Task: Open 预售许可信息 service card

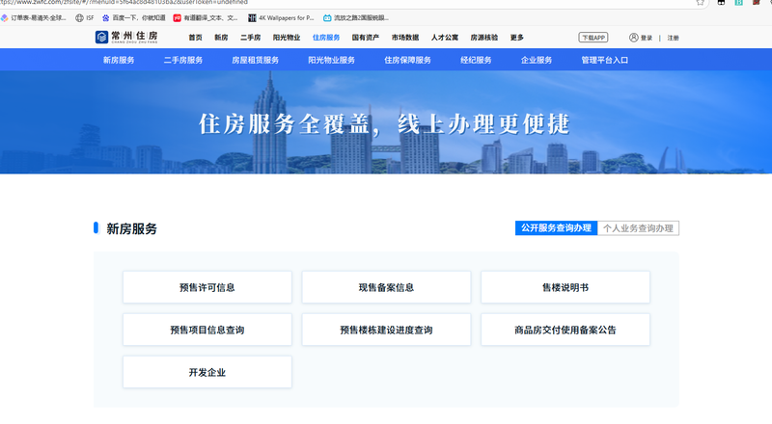Action: pyautogui.click(x=207, y=287)
